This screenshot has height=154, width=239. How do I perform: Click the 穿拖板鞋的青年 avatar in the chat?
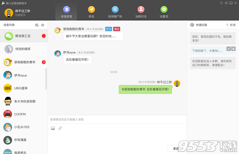58,30
